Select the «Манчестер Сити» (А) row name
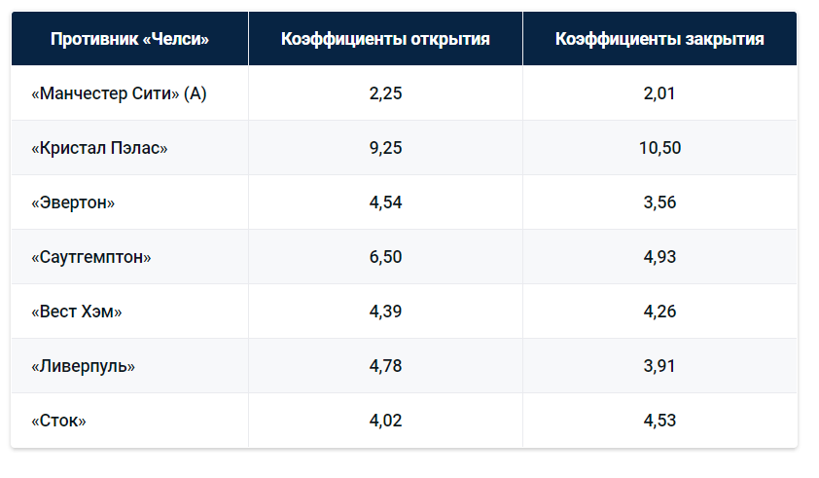Image resolution: width=819 pixels, height=478 pixels. coord(119,93)
